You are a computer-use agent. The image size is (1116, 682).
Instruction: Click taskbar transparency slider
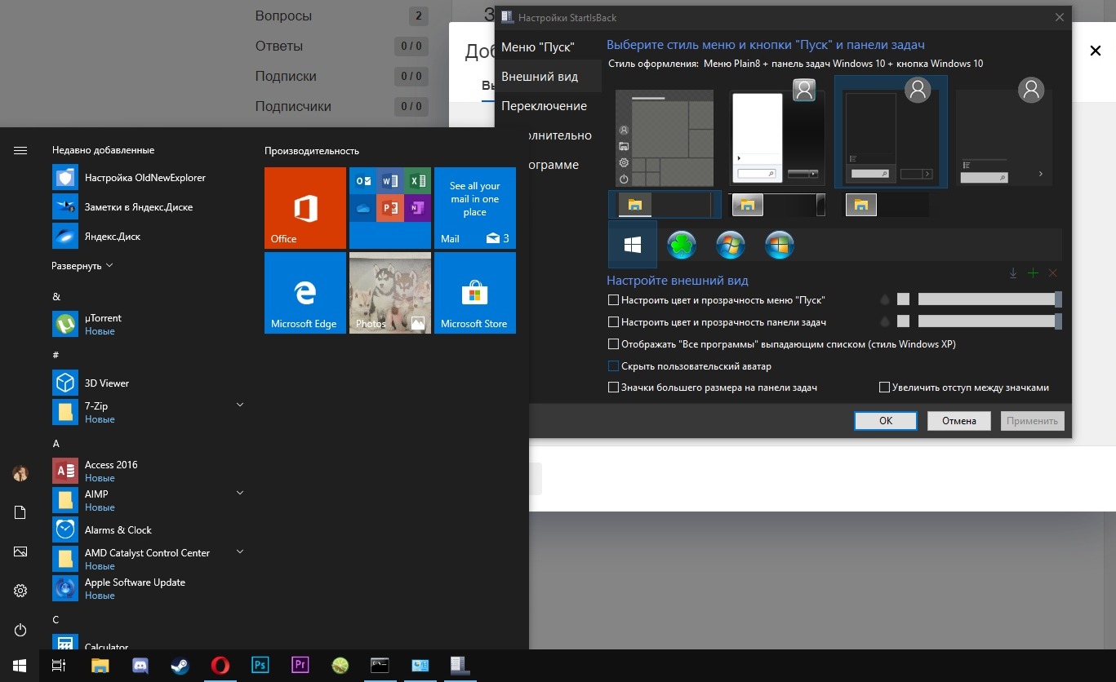pos(989,321)
